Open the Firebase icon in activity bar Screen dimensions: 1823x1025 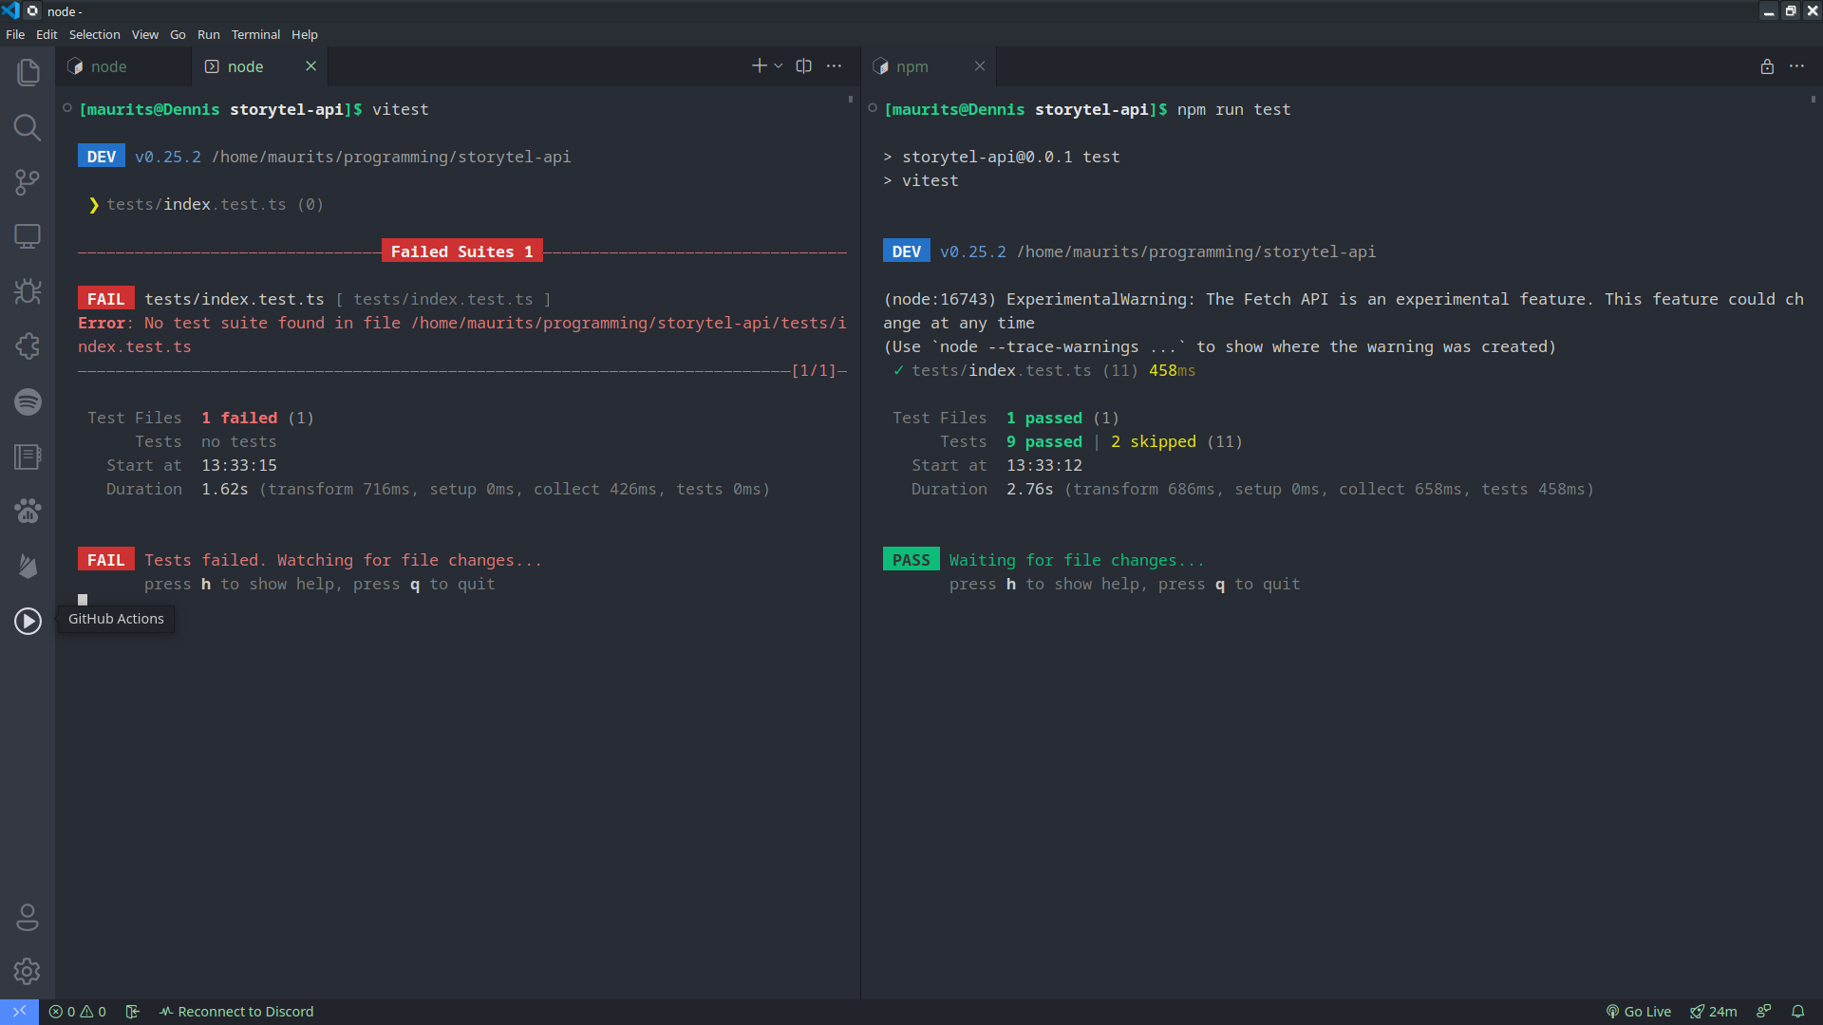(x=28, y=566)
